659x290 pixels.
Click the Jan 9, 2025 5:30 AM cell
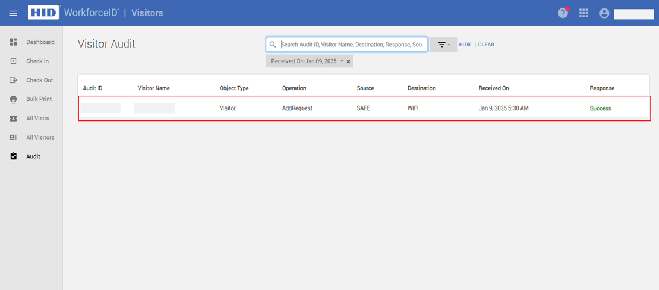[x=503, y=108]
